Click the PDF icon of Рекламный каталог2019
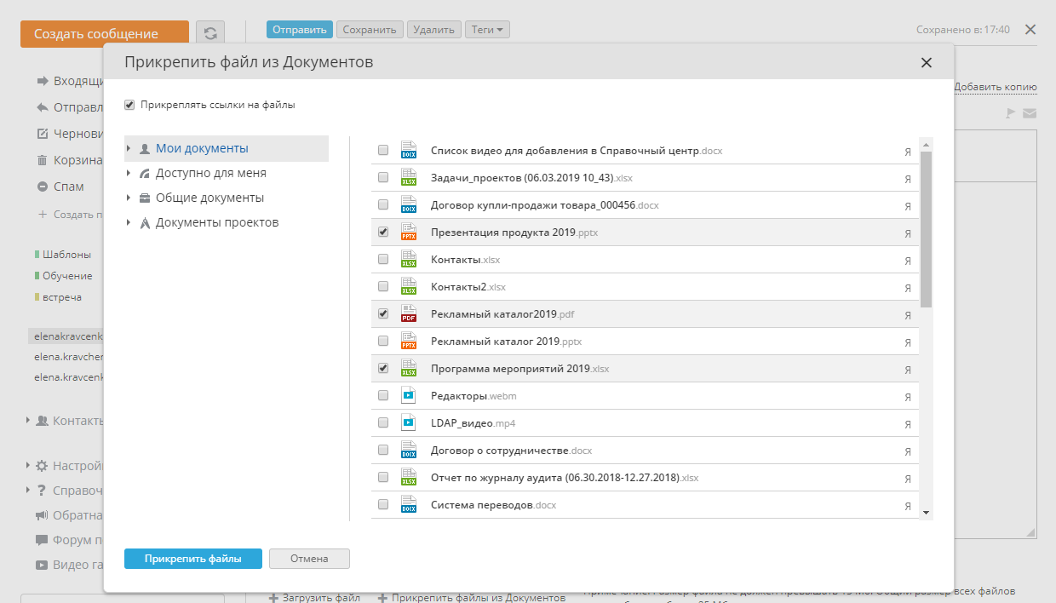Screen dimensions: 1056x603 coord(409,314)
